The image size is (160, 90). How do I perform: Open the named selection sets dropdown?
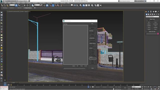68,5
